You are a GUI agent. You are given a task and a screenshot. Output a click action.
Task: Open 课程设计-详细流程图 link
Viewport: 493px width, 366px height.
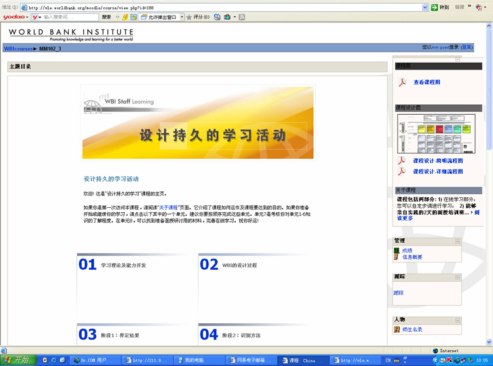[438, 171]
